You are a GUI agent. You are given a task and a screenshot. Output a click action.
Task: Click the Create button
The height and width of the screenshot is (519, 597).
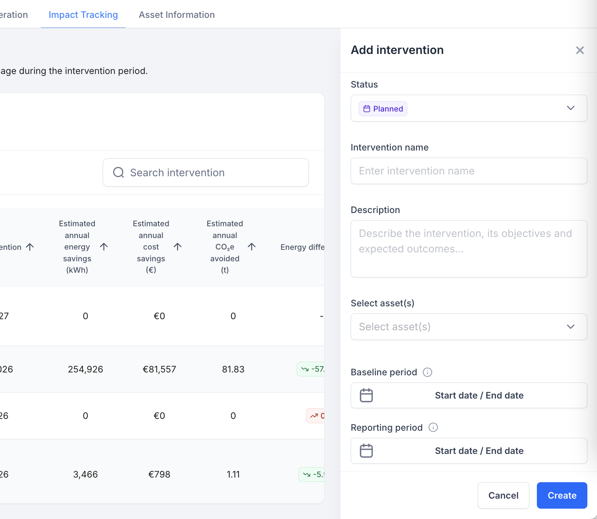coord(562,495)
